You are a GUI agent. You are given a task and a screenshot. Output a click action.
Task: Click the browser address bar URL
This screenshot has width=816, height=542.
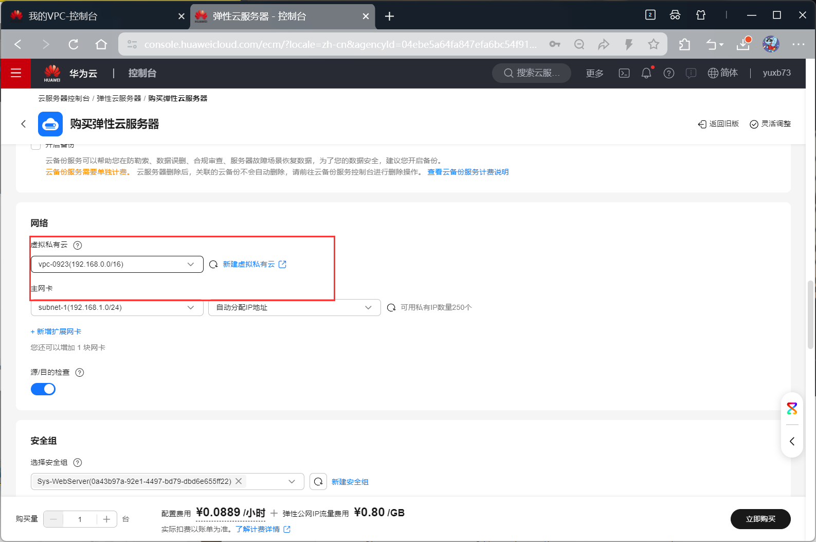[340, 44]
